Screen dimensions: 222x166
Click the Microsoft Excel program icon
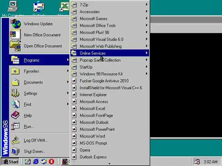[74, 108]
